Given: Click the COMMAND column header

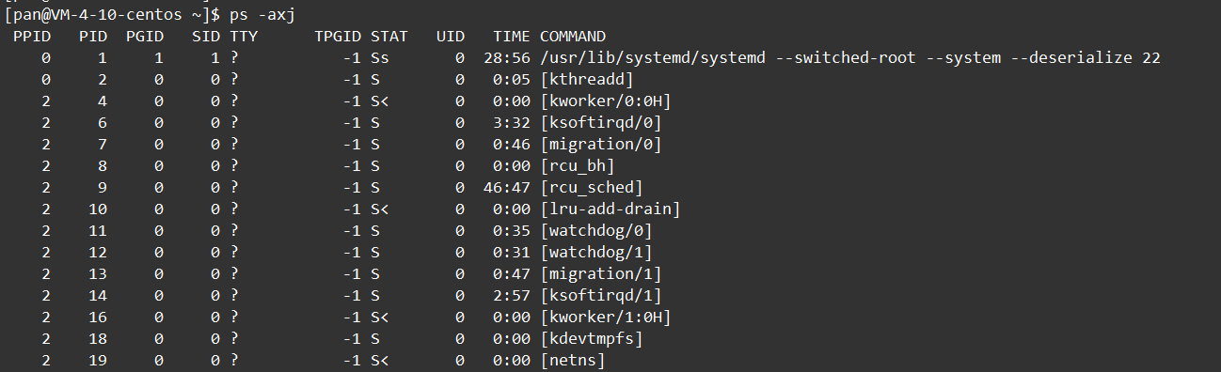Looking at the screenshot, I should pyautogui.click(x=573, y=36).
